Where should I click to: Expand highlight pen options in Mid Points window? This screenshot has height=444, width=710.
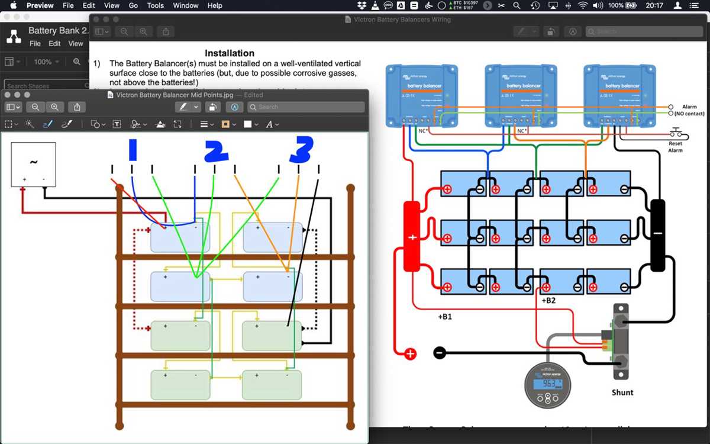pyautogui.click(x=196, y=107)
